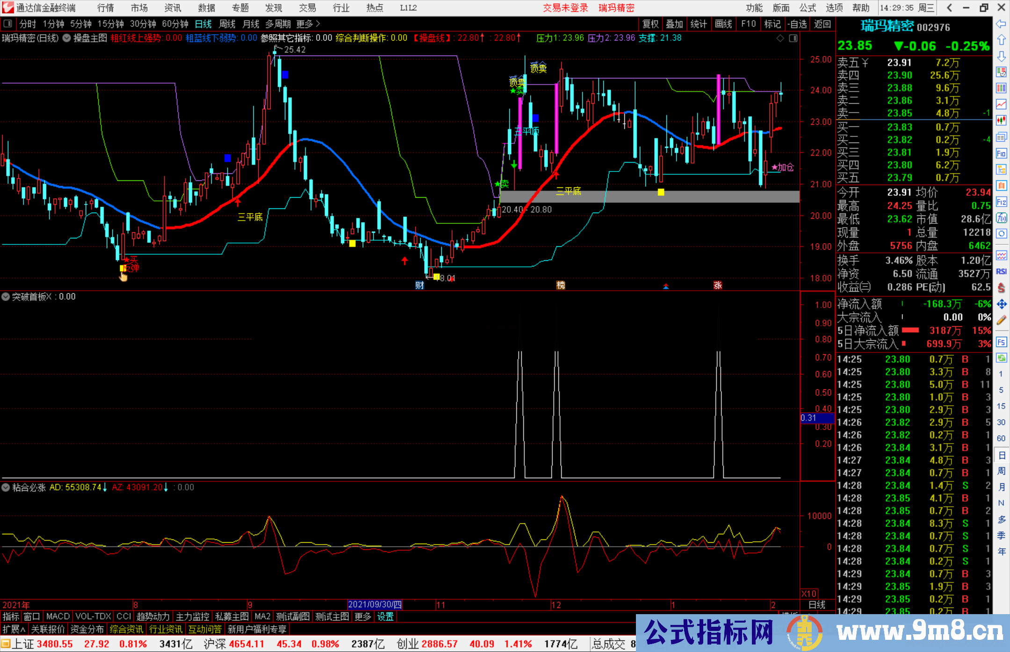Select the pencil drawing tool icon
The image size is (1010, 652).
point(1001,321)
